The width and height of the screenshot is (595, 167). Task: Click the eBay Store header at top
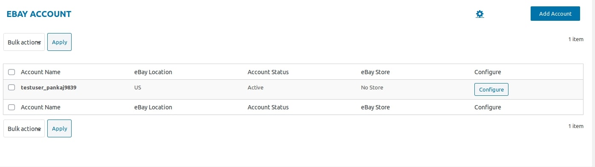click(375, 72)
